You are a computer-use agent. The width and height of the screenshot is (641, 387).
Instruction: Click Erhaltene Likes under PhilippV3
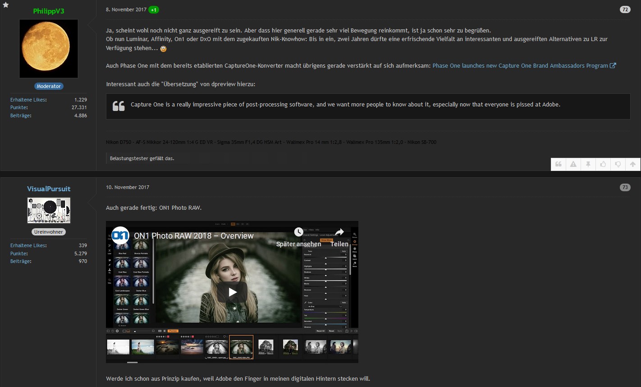click(28, 100)
